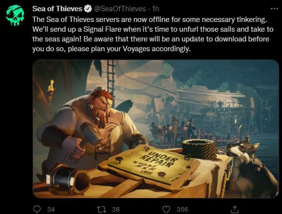Share the tweet via the upload arrow icon

coord(235,209)
